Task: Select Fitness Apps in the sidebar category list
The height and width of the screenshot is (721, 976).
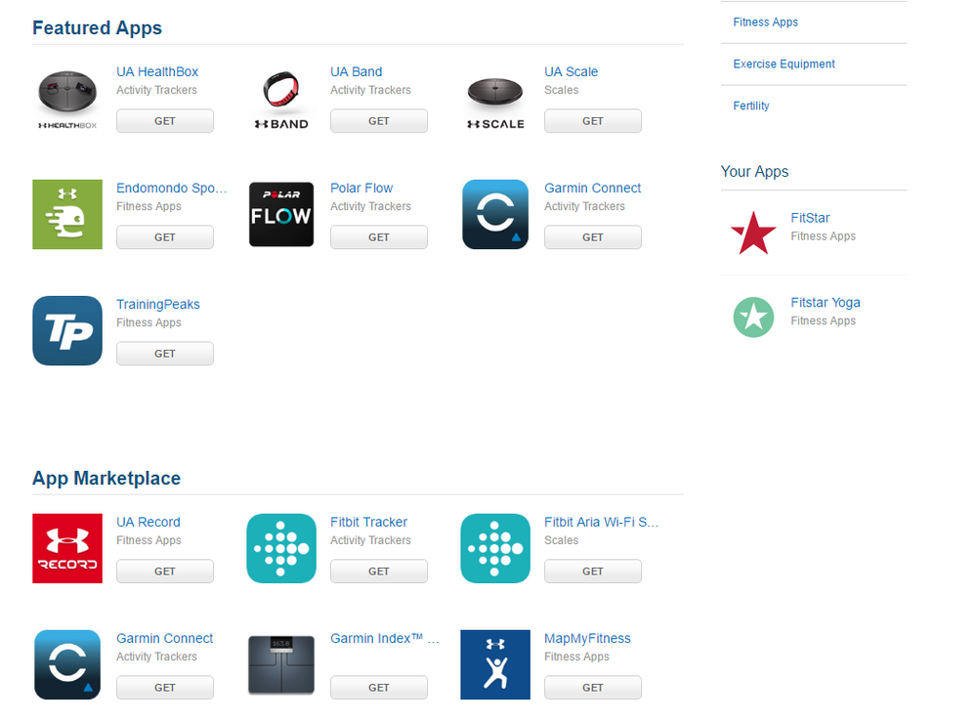Action: point(766,22)
